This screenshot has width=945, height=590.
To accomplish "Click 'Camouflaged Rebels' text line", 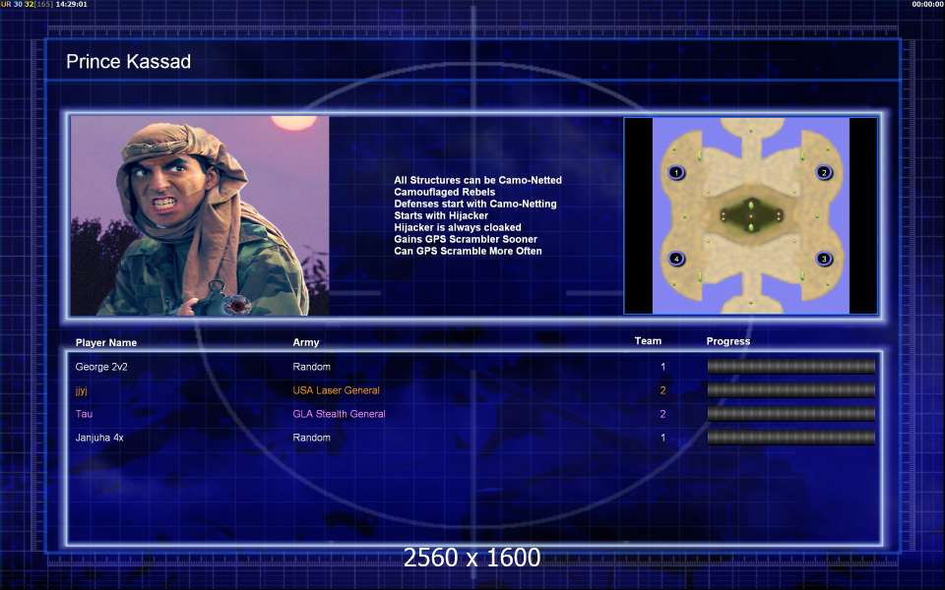I will point(445,192).
